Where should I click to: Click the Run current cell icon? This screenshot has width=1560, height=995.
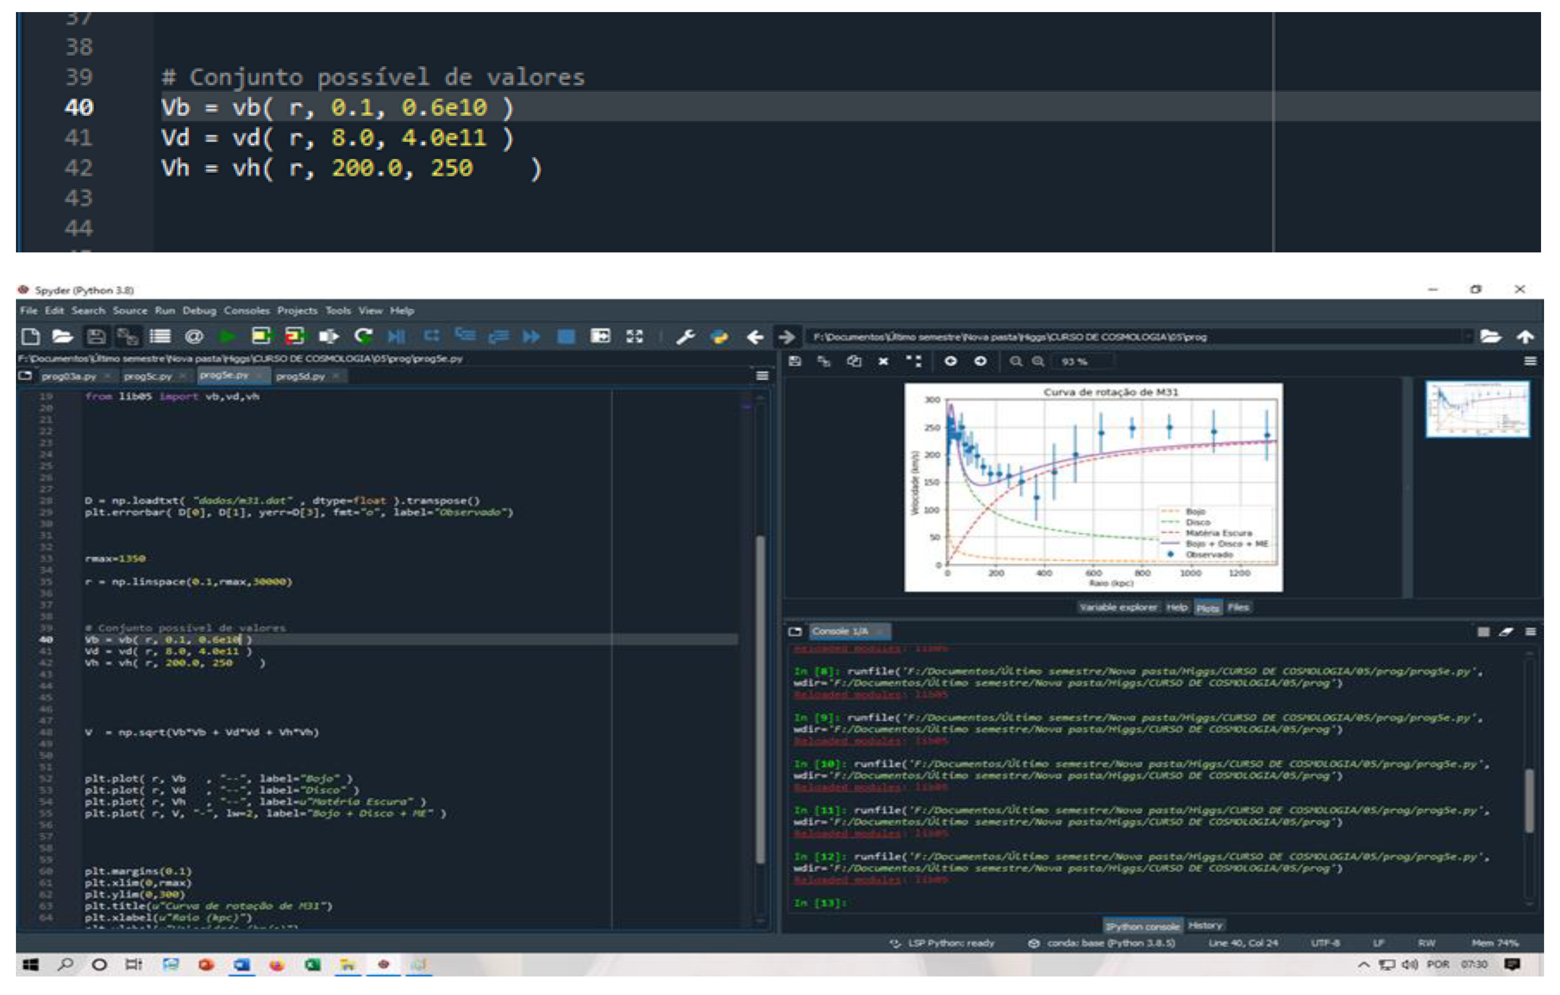tap(261, 337)
